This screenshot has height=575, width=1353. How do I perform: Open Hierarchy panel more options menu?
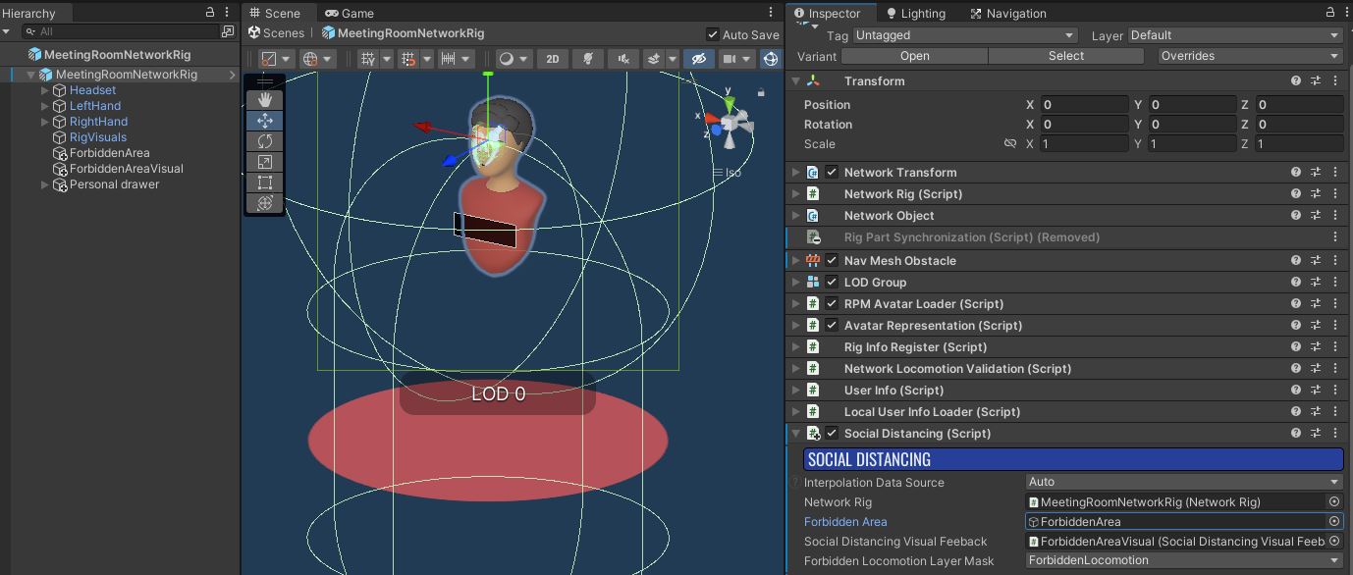click(x=228, y=13)
